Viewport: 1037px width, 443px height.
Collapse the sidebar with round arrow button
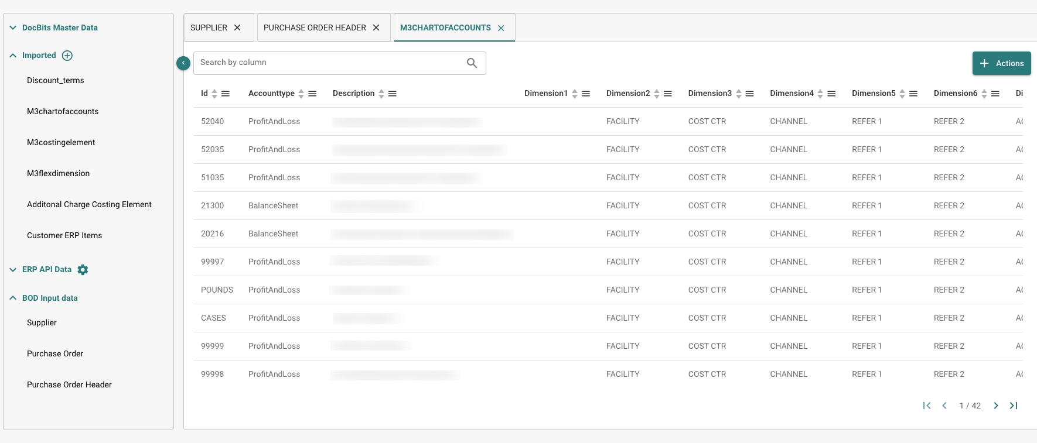point(183,63)
